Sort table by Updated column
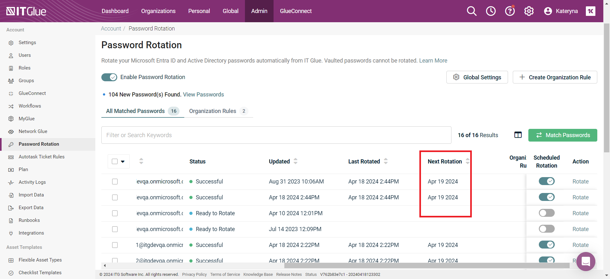Screen dimensions: 610x279 pos(295,161)
